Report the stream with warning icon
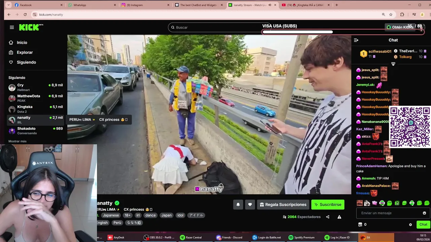This screenshot has height=242, width=431. point(339,217)
